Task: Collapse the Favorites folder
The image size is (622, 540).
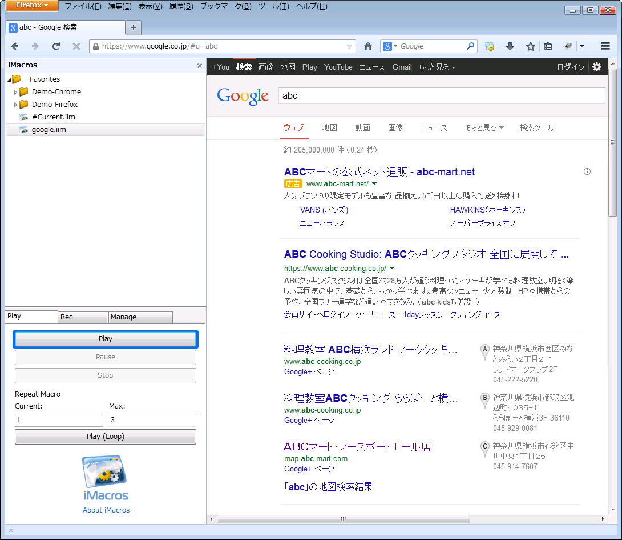Action: [x=9, y=80]
